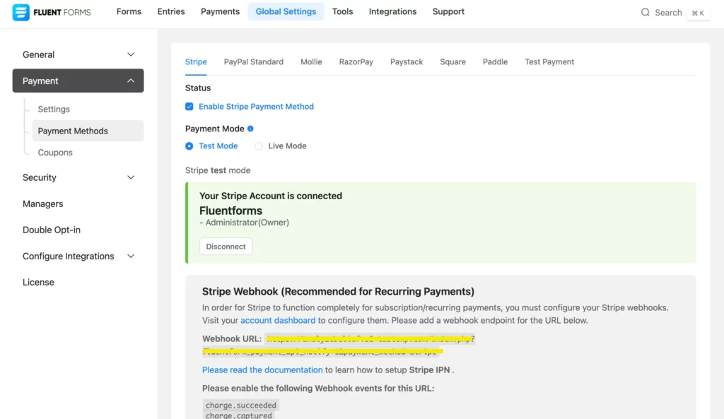
Task: Switch to the RazorPay tab
Action: [356, 62]
